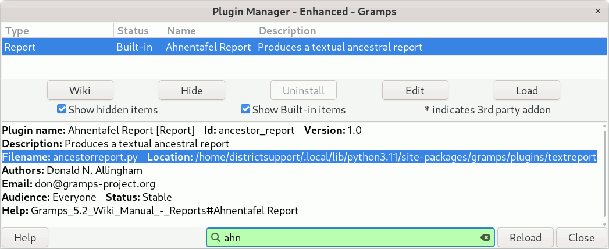Sort plugins by Type column
609x249 pixels.
[57, 31]
